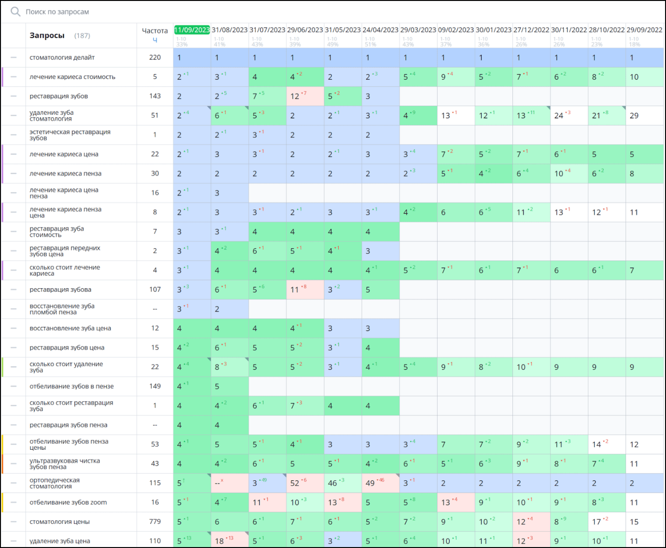Click orange tag on "ультразвуковая чистка зубов пенза" row
The image size is (666, 548).
3,464
